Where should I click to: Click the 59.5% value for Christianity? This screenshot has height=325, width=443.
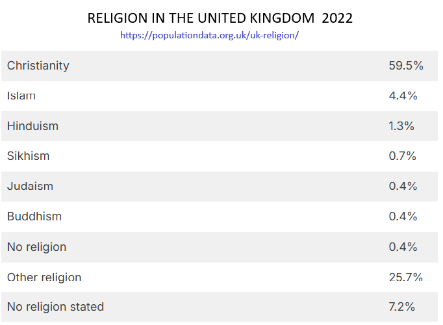pos(405,66)
